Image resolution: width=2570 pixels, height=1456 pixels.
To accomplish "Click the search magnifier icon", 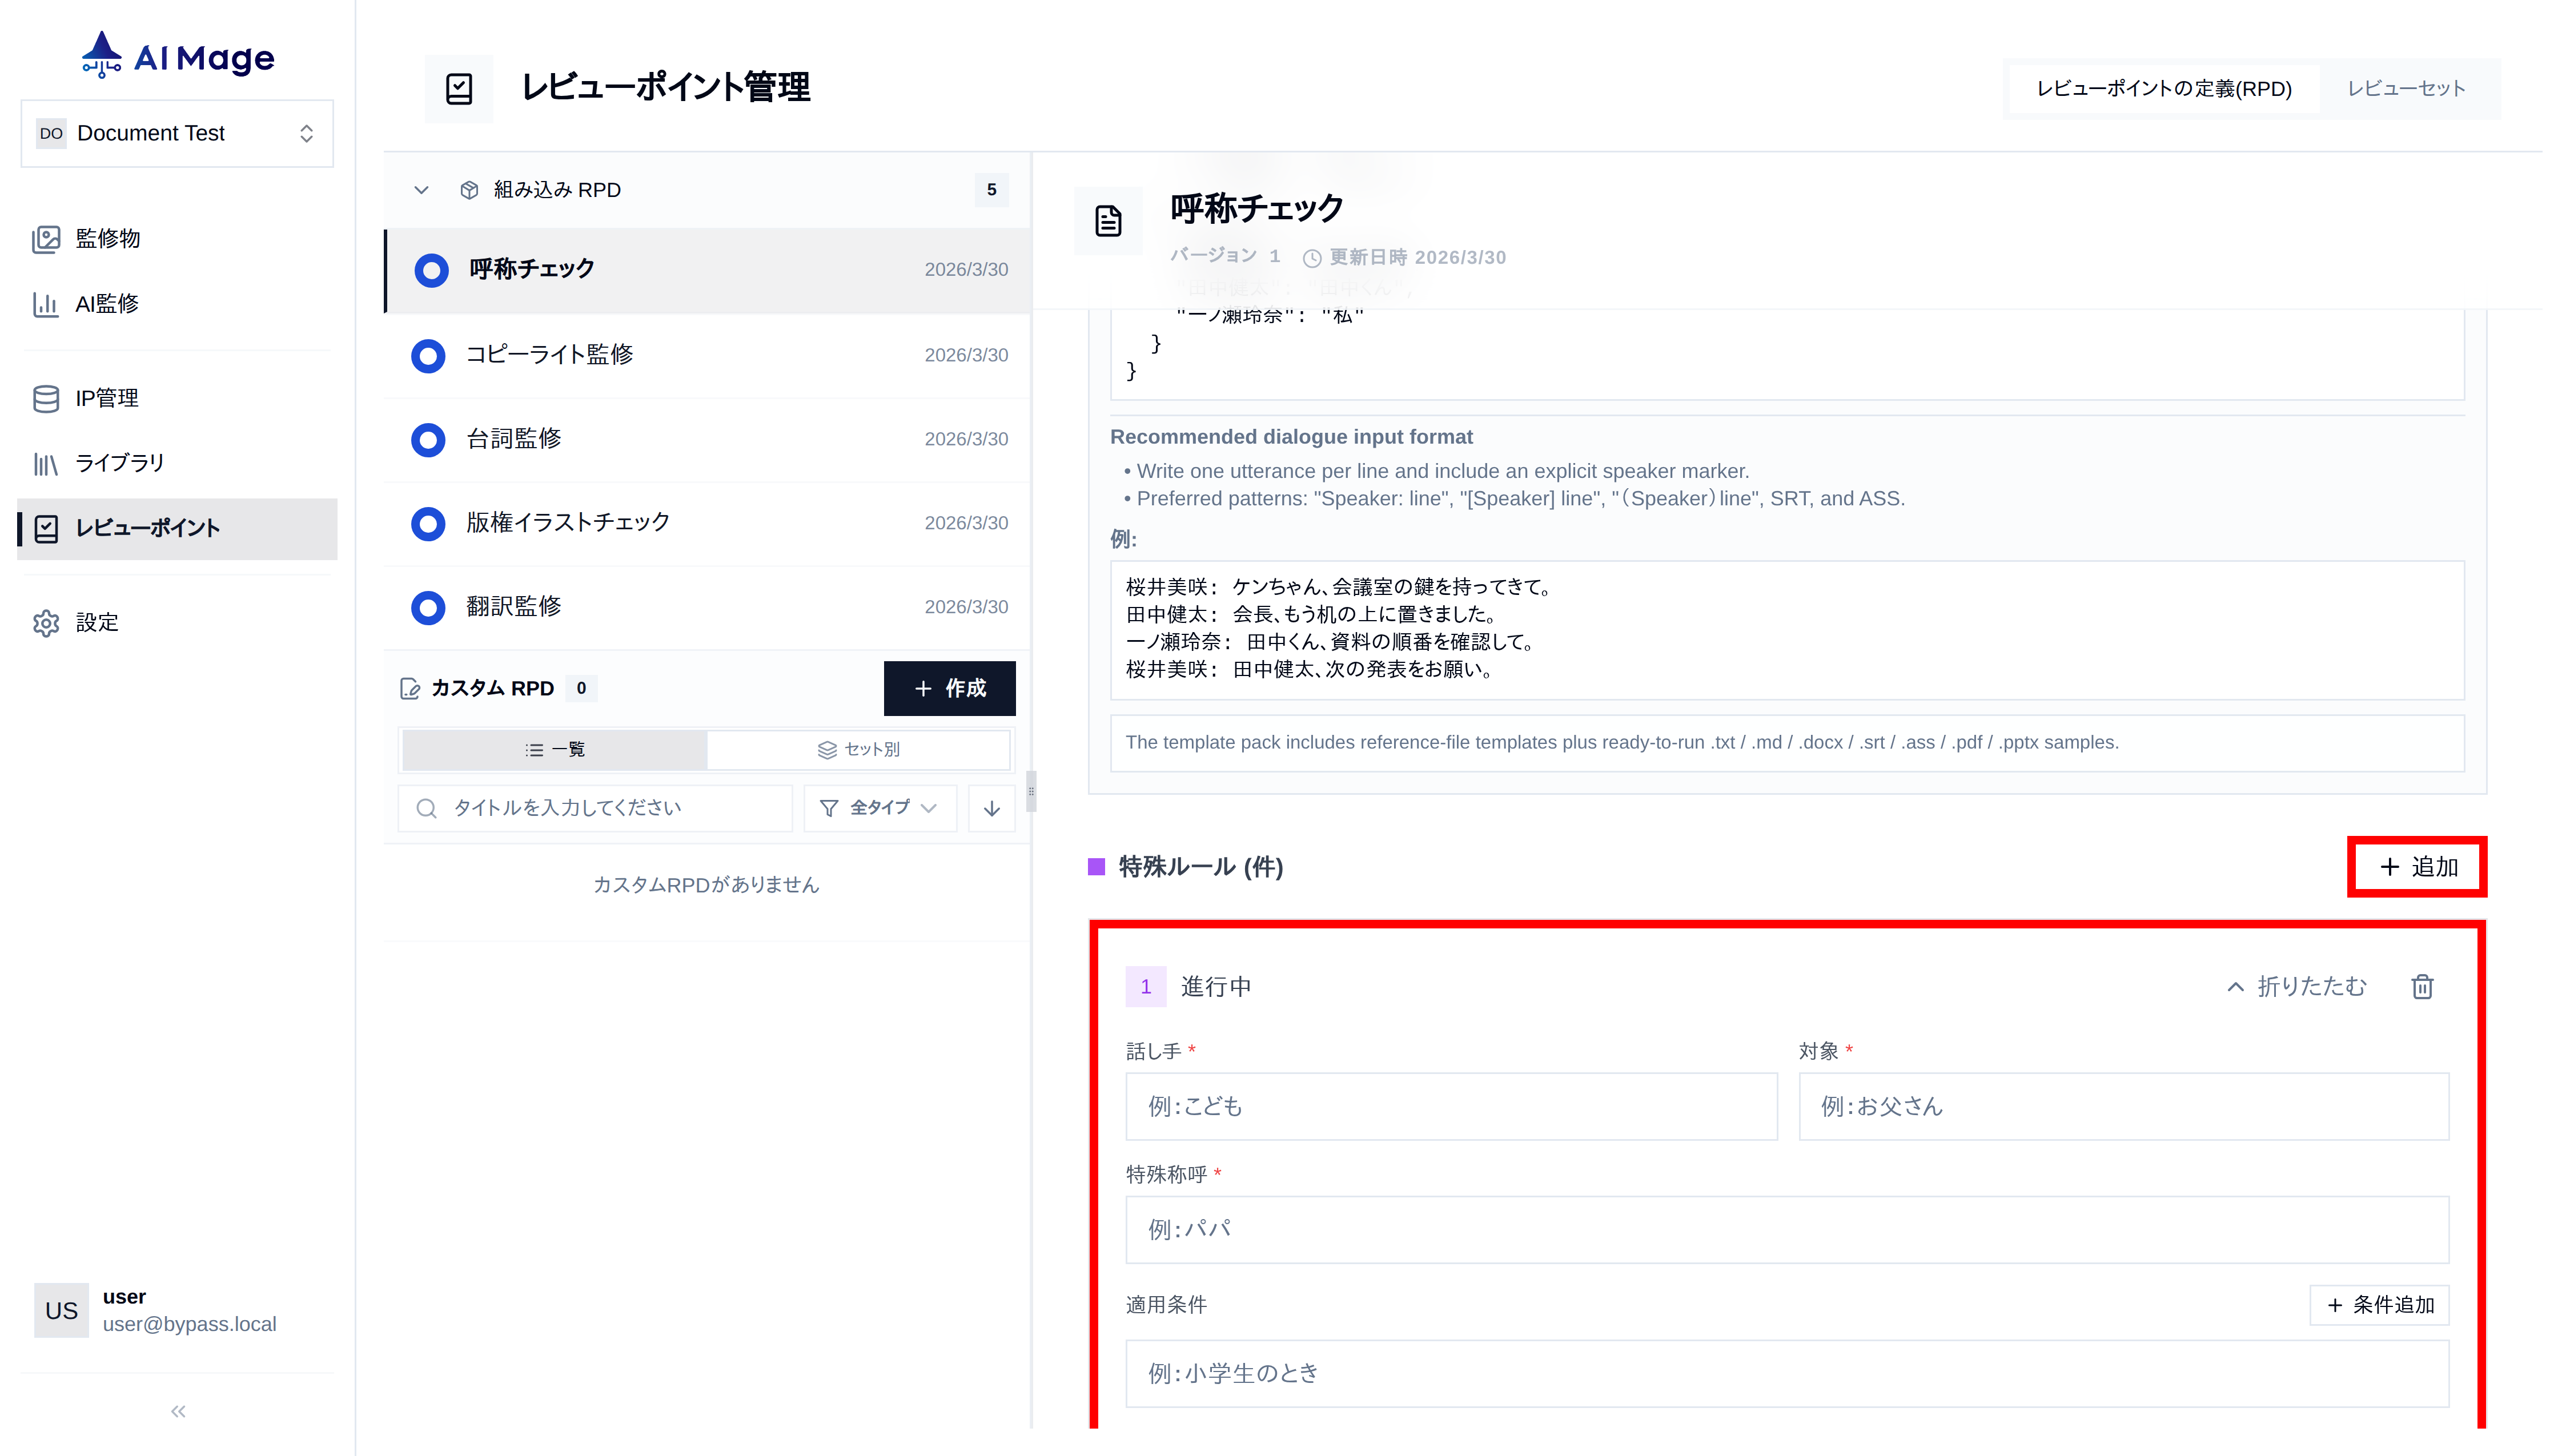I will coord(426,808).
